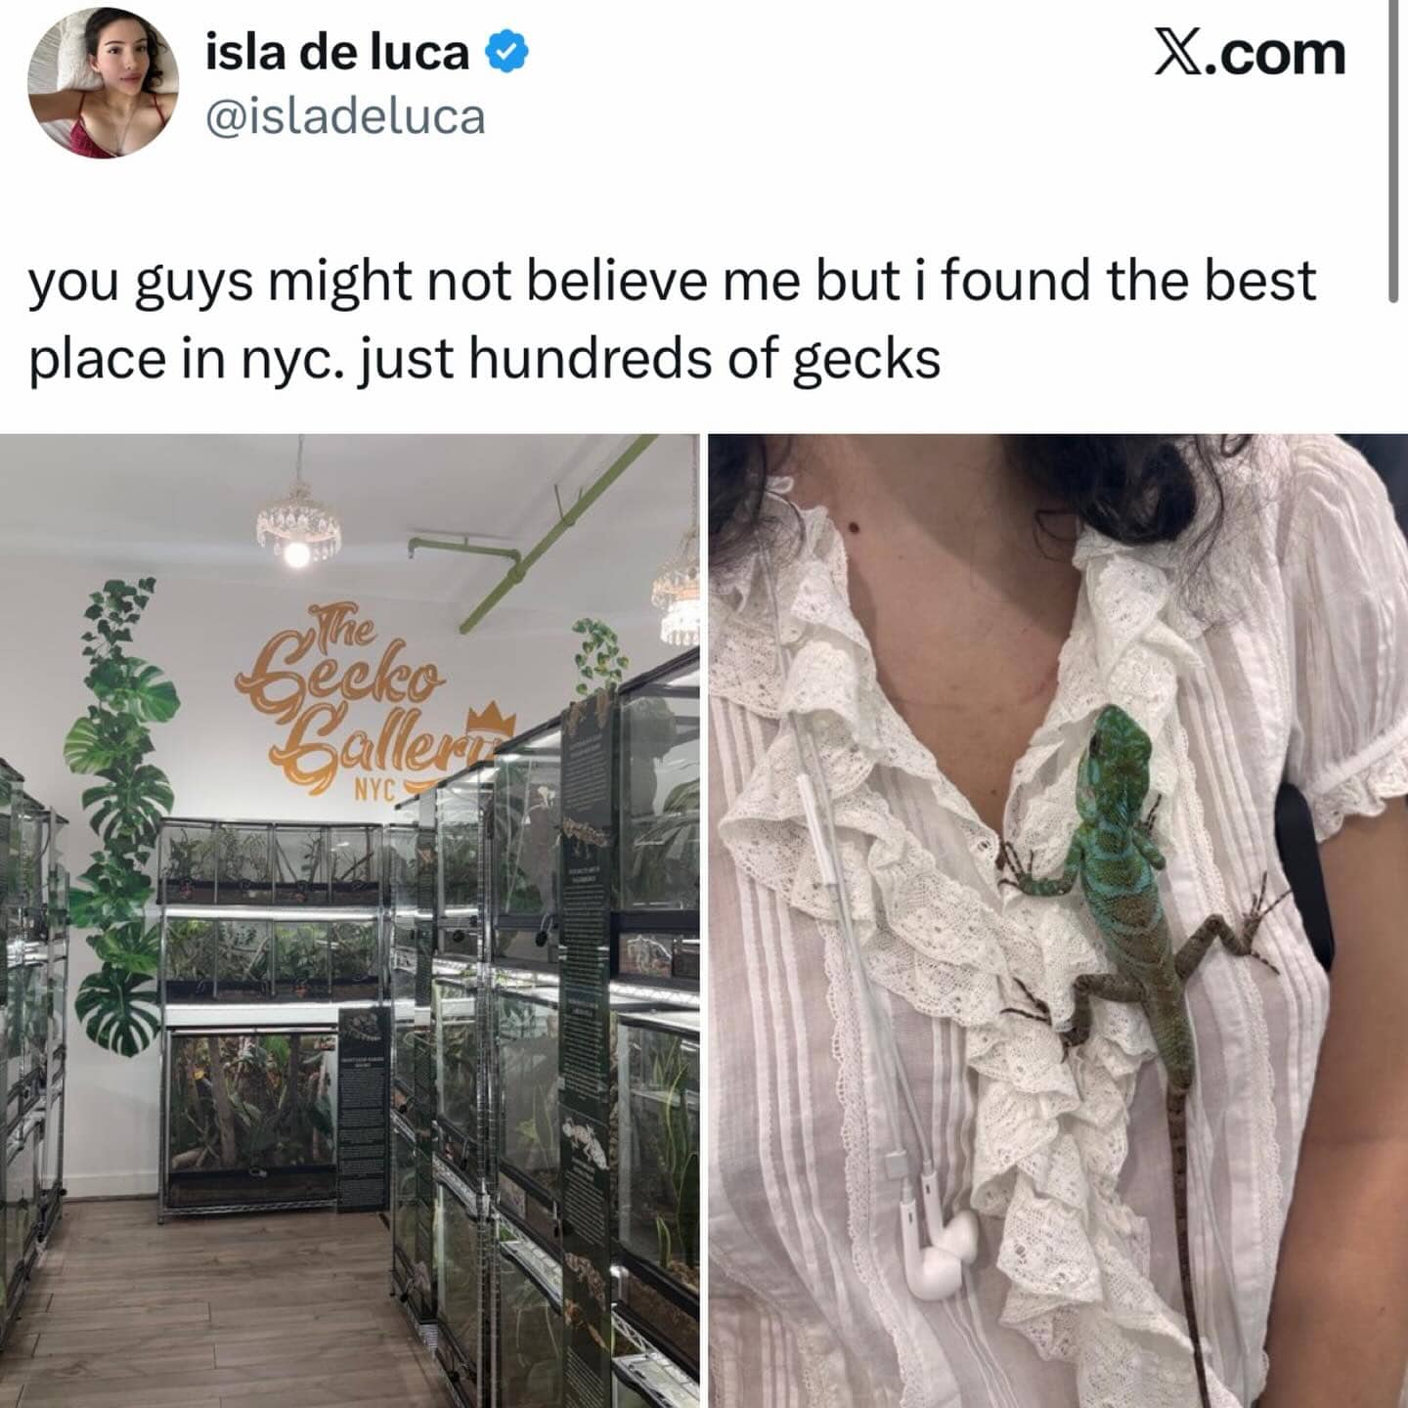Visit the @isladeluca handle link

tap(344, 117)
